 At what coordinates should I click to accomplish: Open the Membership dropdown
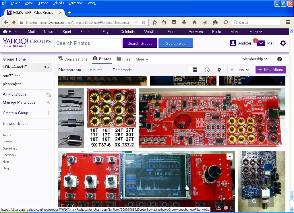255,59
